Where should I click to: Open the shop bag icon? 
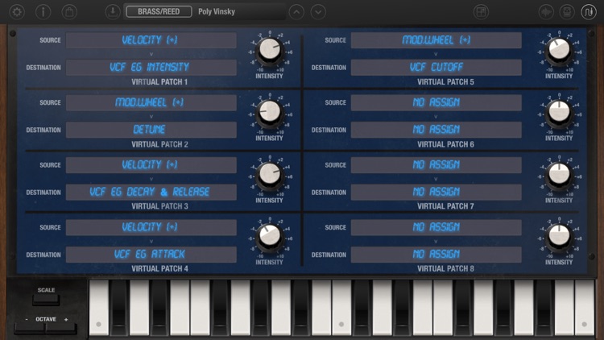coord(69,12)
